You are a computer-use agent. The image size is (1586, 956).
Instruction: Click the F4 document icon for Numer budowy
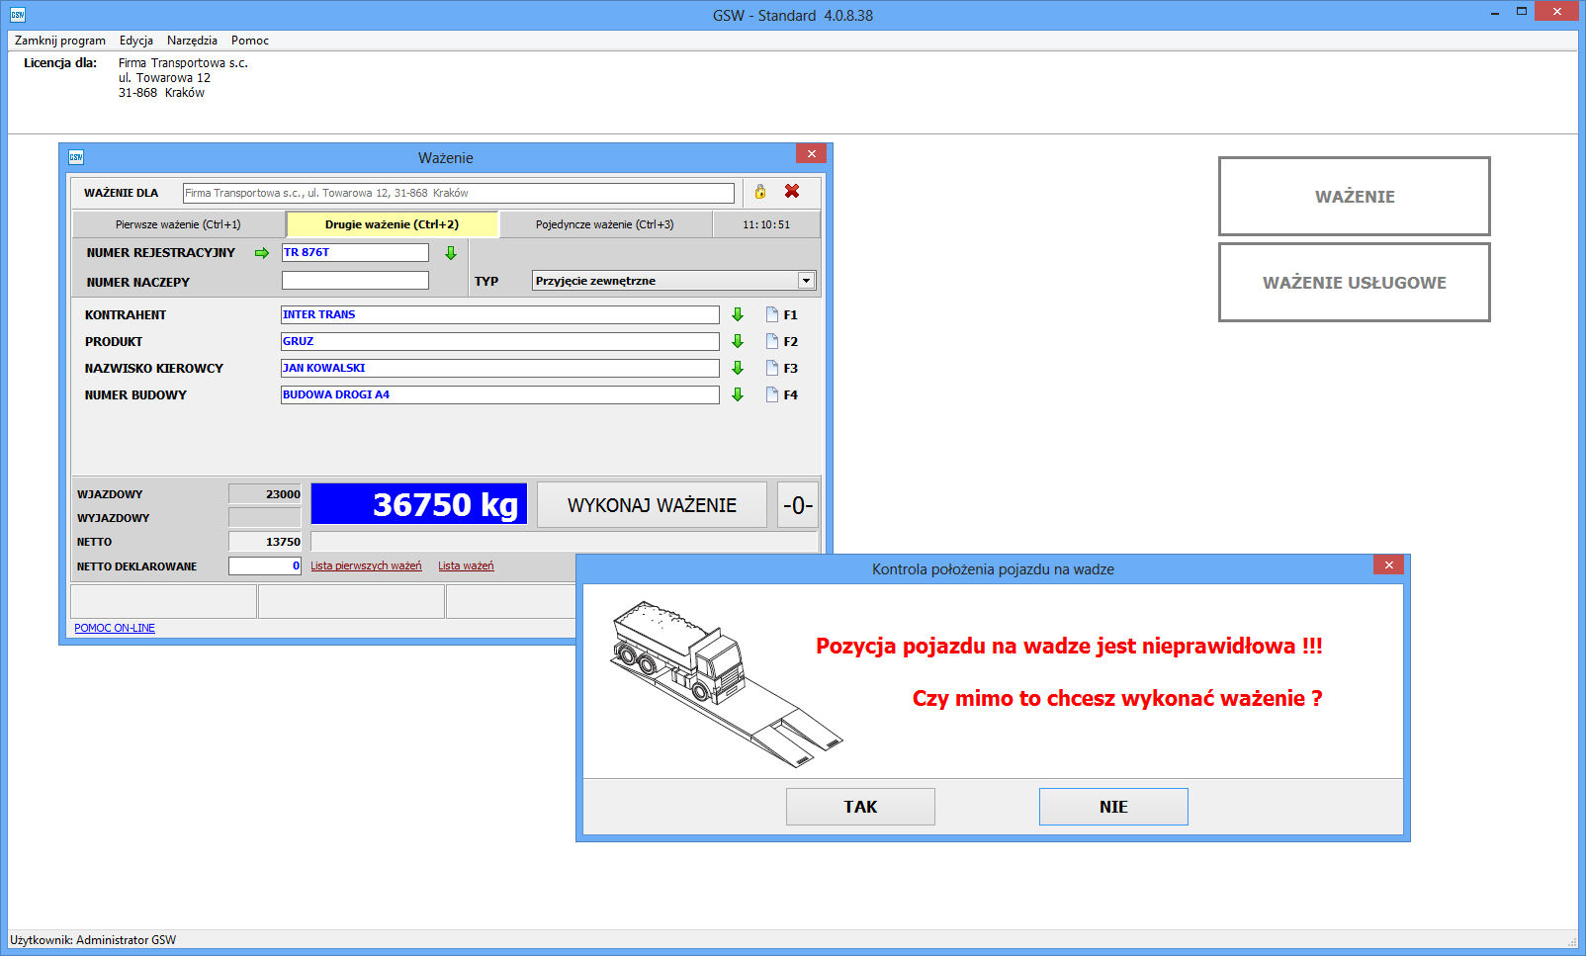click(772, 394)
